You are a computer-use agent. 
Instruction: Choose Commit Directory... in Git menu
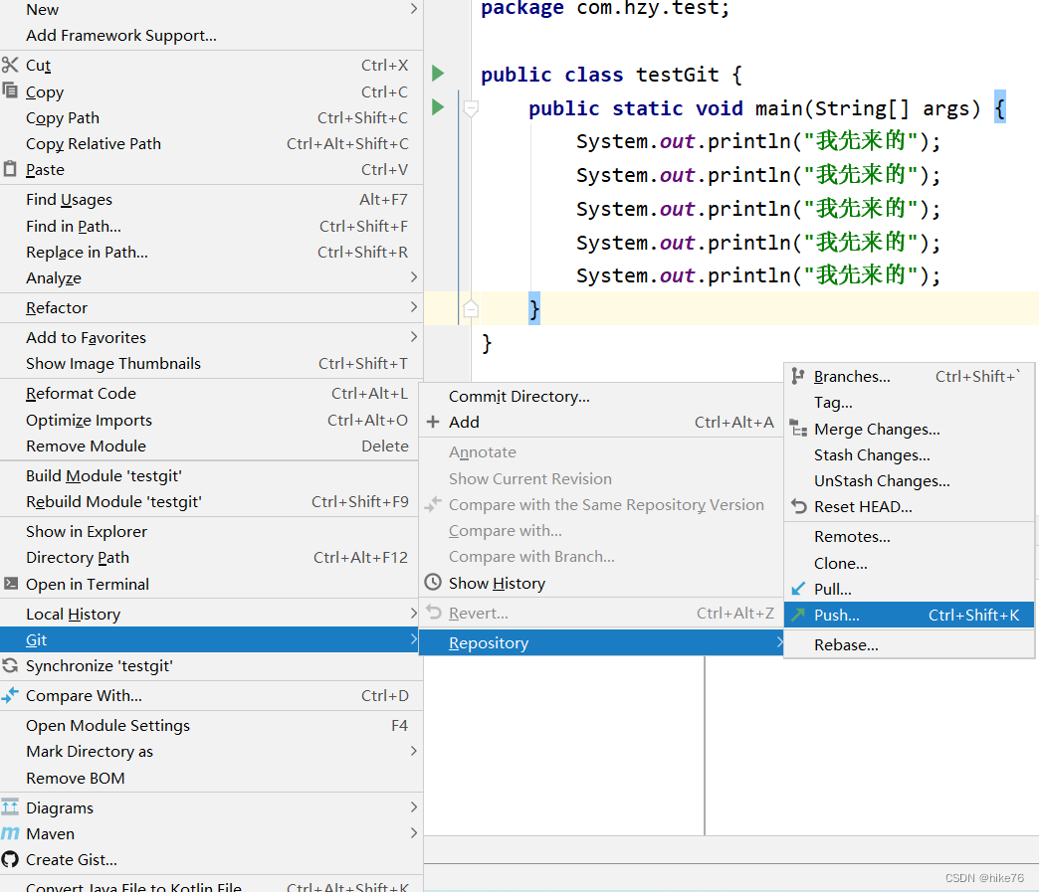click(601, 396)
